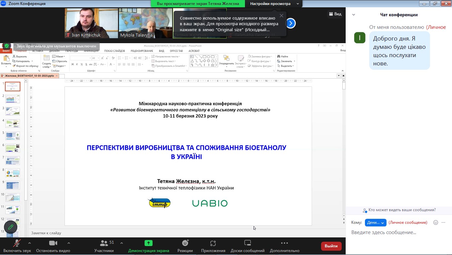Click Найти find with binoculars icon
This screenshot has width=452, height=255.
283,56
